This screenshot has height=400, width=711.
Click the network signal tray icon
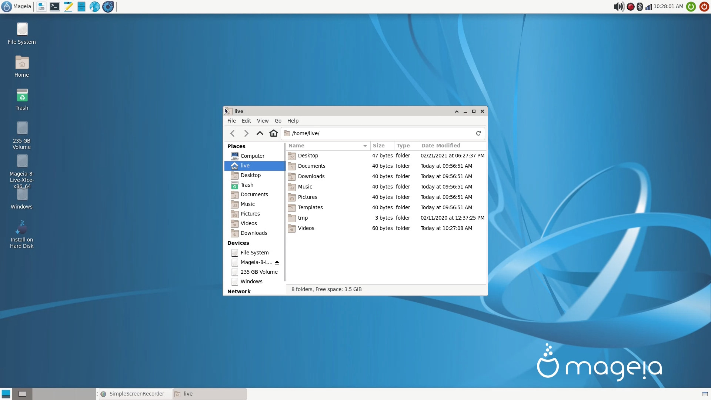tap(648, 6)
